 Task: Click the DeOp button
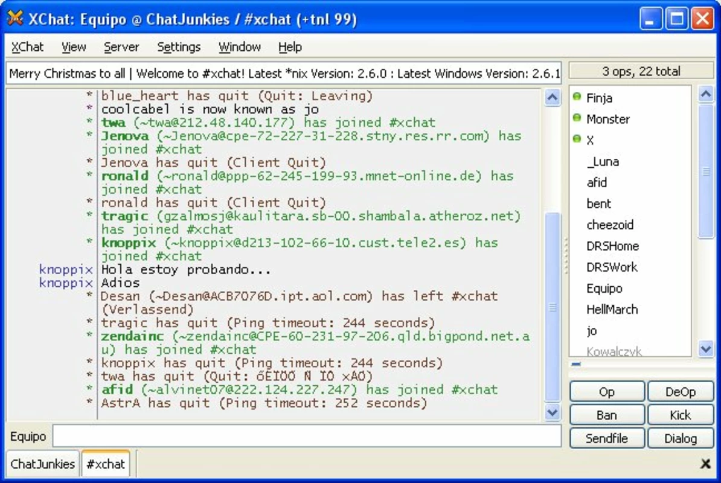coord(681,392)
